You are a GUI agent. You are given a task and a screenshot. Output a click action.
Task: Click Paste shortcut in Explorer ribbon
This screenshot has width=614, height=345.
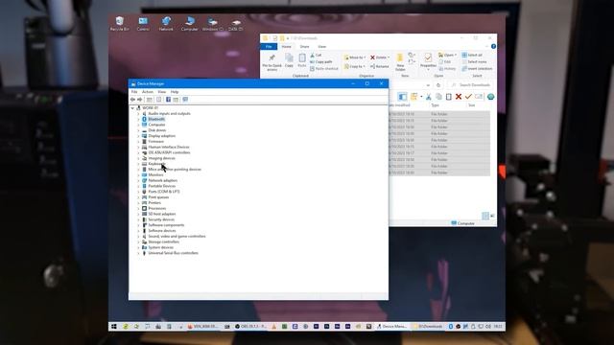324,68
